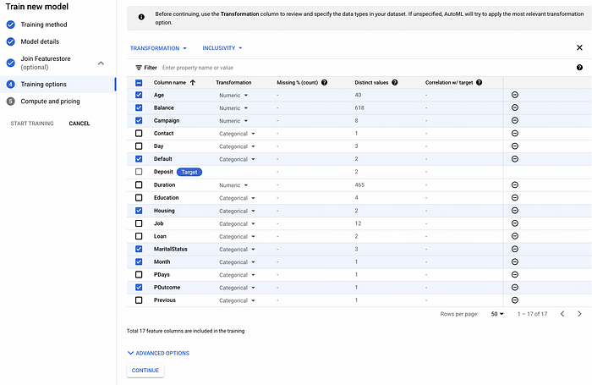Check the Contact column checkbox
This screenshot has height=385, width=592.
coord(139,134)
